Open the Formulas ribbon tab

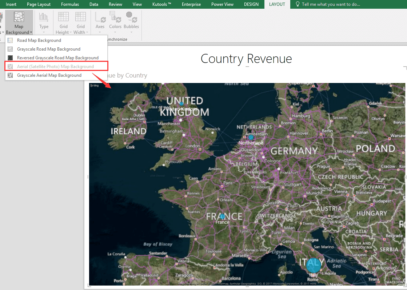(70, 4)
